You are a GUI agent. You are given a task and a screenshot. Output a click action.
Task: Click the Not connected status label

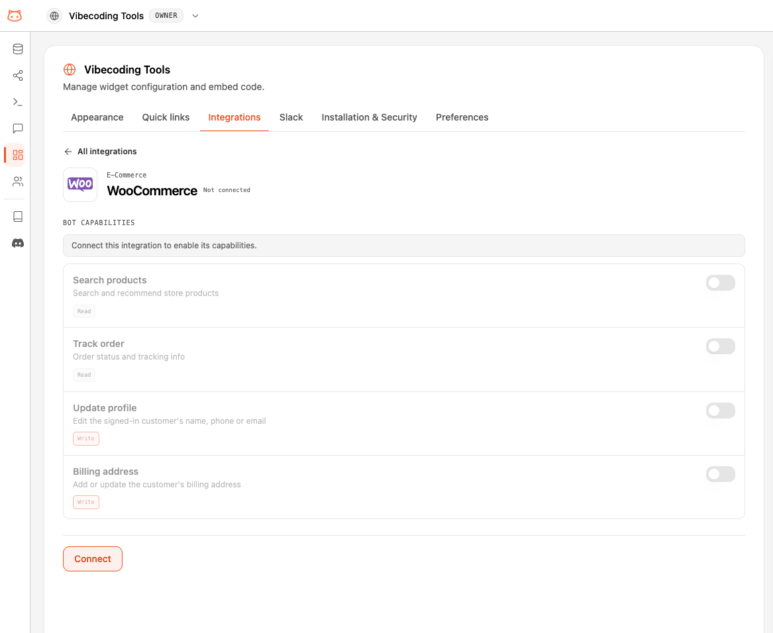pyautogui.click(x=227, y=190)
